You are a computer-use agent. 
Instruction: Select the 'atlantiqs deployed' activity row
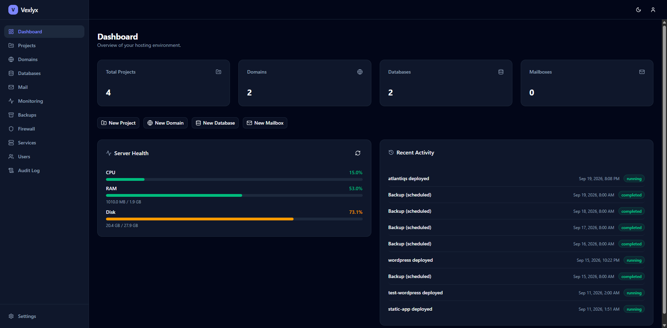516,178
